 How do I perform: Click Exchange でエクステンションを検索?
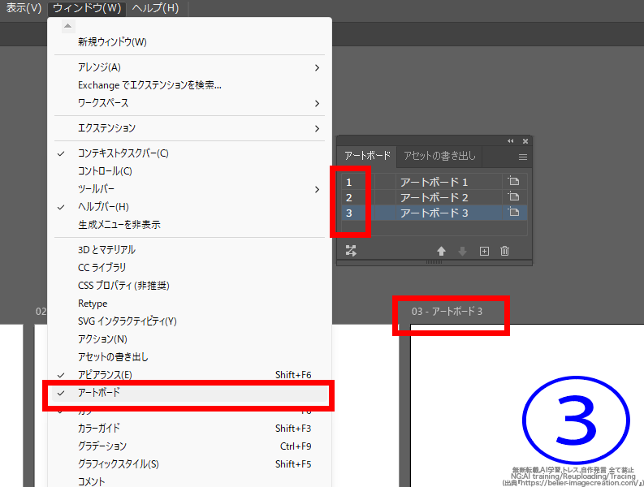[x=149, y=85]
